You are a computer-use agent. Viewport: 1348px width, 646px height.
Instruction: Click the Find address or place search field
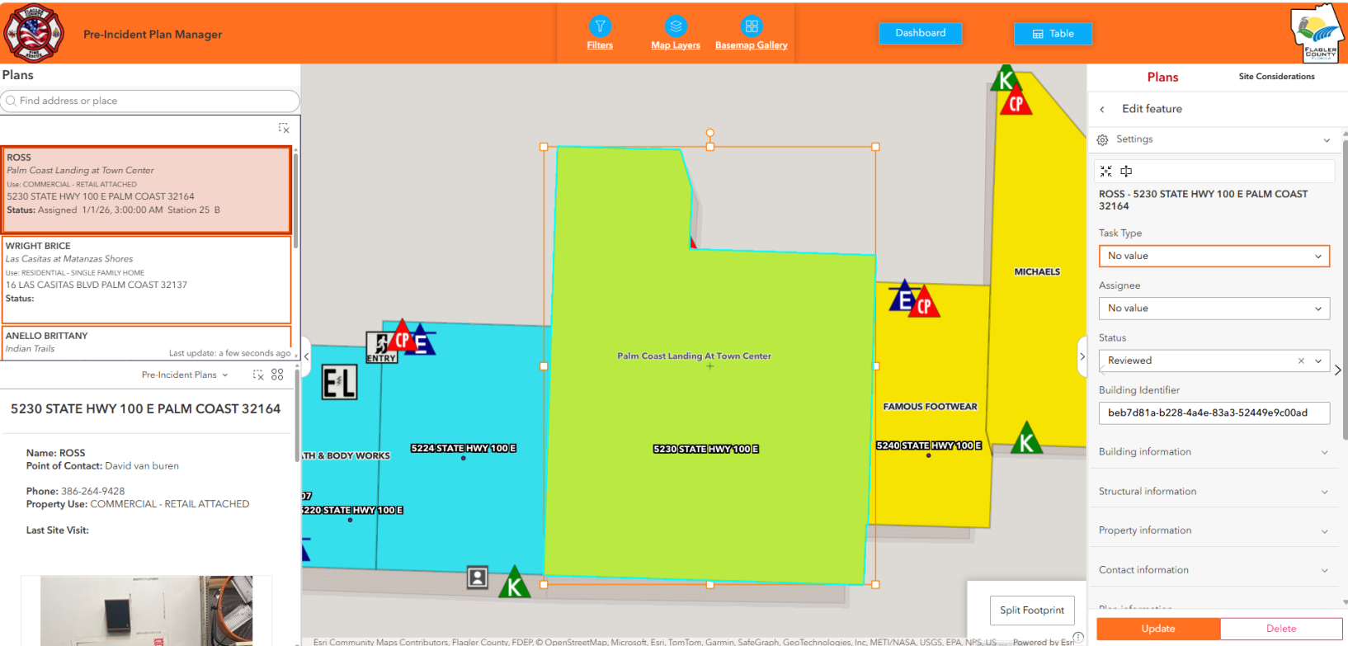[x=150, y=101]
